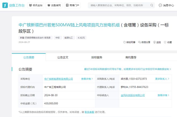Switch to the 商机推荐 tab

click(131, 57)
